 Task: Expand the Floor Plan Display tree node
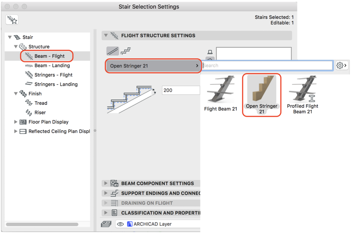pyautogui.click(x=16, y=122)
